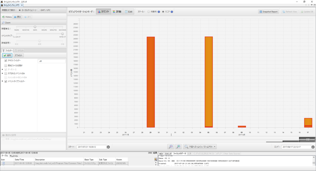Open the HEX content tab

click(161, 154)
